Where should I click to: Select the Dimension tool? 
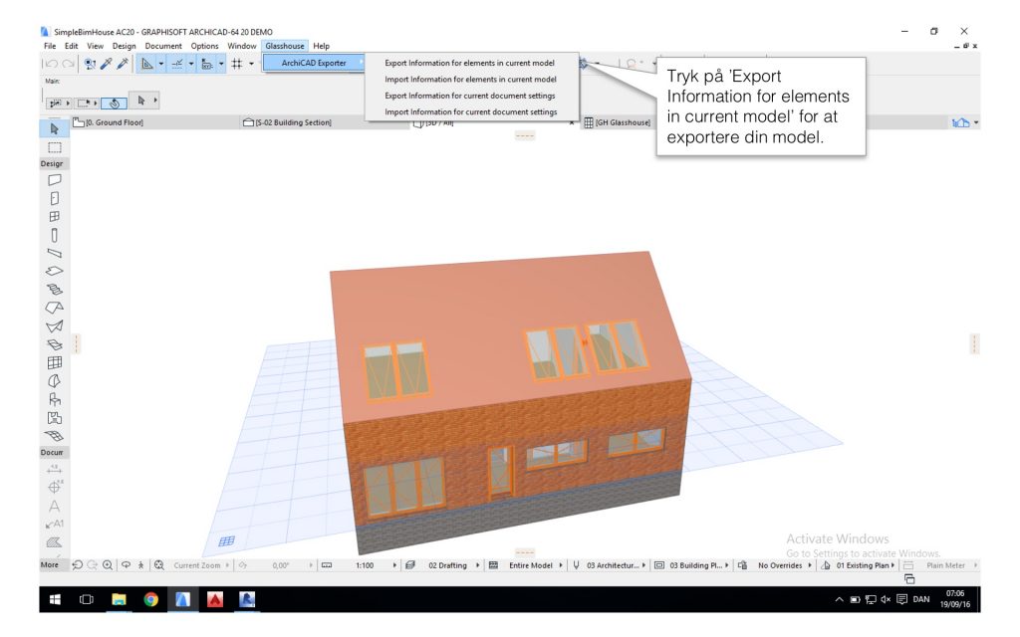(x=55, y=469)
